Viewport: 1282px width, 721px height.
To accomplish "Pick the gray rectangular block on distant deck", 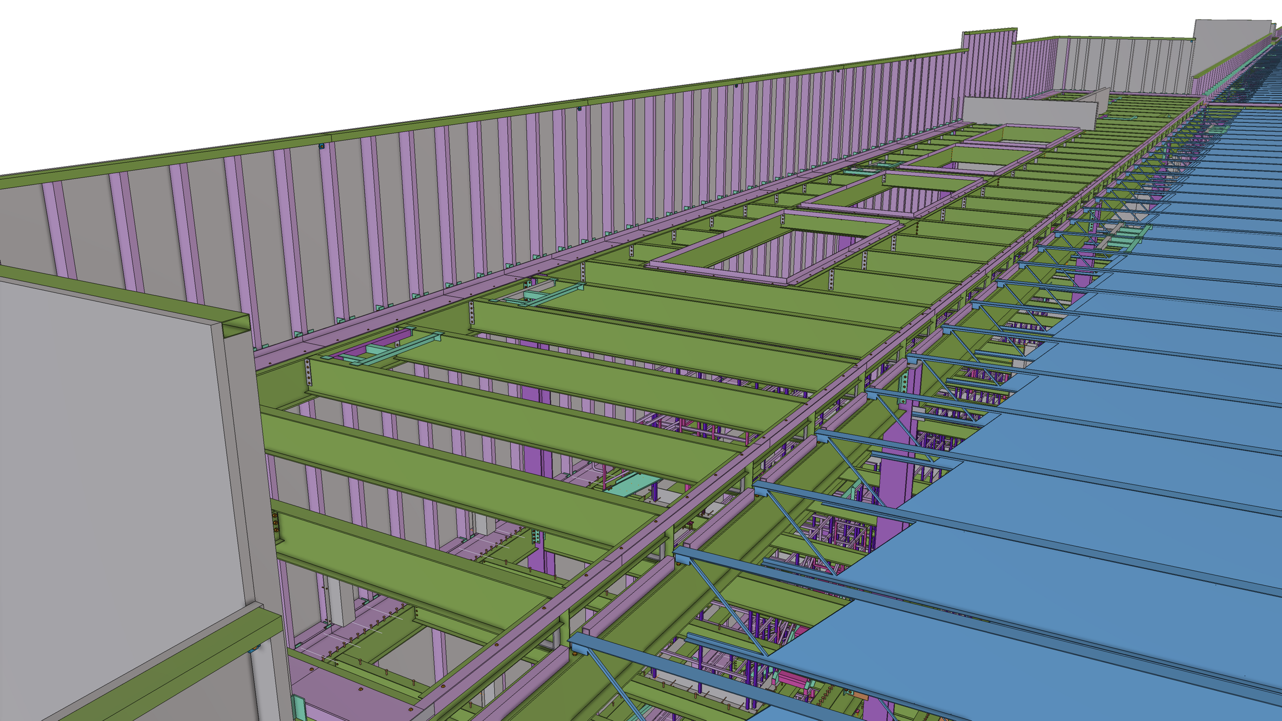I will [1031, 113].
